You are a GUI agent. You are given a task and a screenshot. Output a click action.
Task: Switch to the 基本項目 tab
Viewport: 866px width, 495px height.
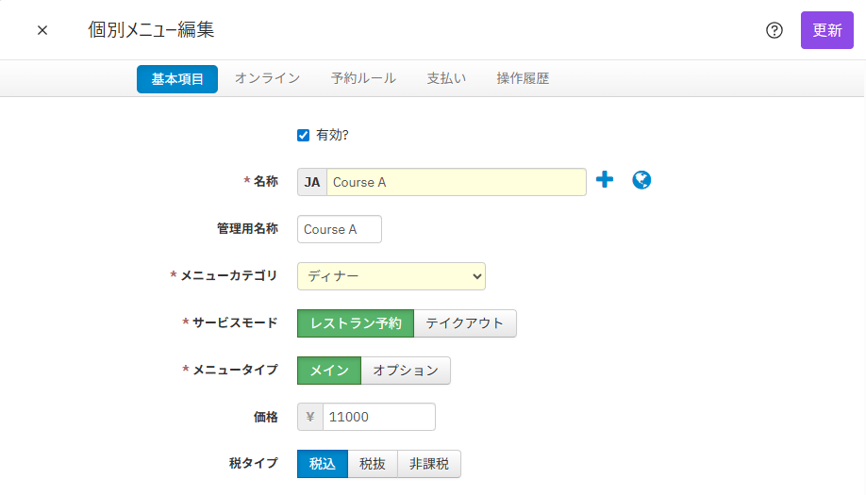177,79
